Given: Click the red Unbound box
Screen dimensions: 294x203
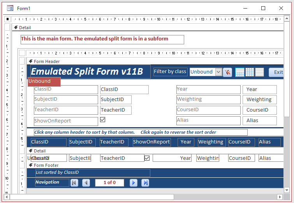Looking at the screenshot, I should [44, 82].
